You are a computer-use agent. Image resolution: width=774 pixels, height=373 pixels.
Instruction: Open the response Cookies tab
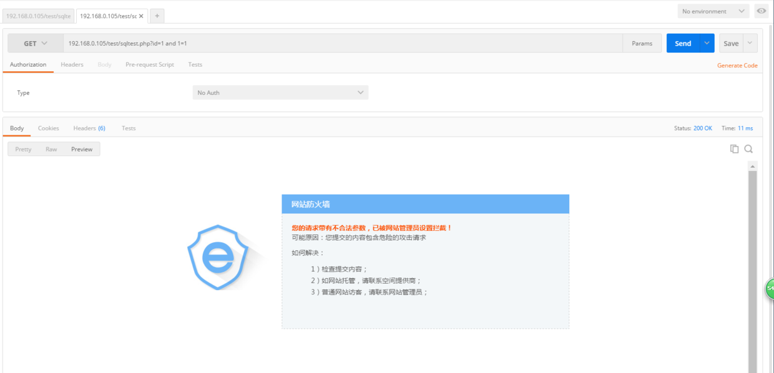49,128
